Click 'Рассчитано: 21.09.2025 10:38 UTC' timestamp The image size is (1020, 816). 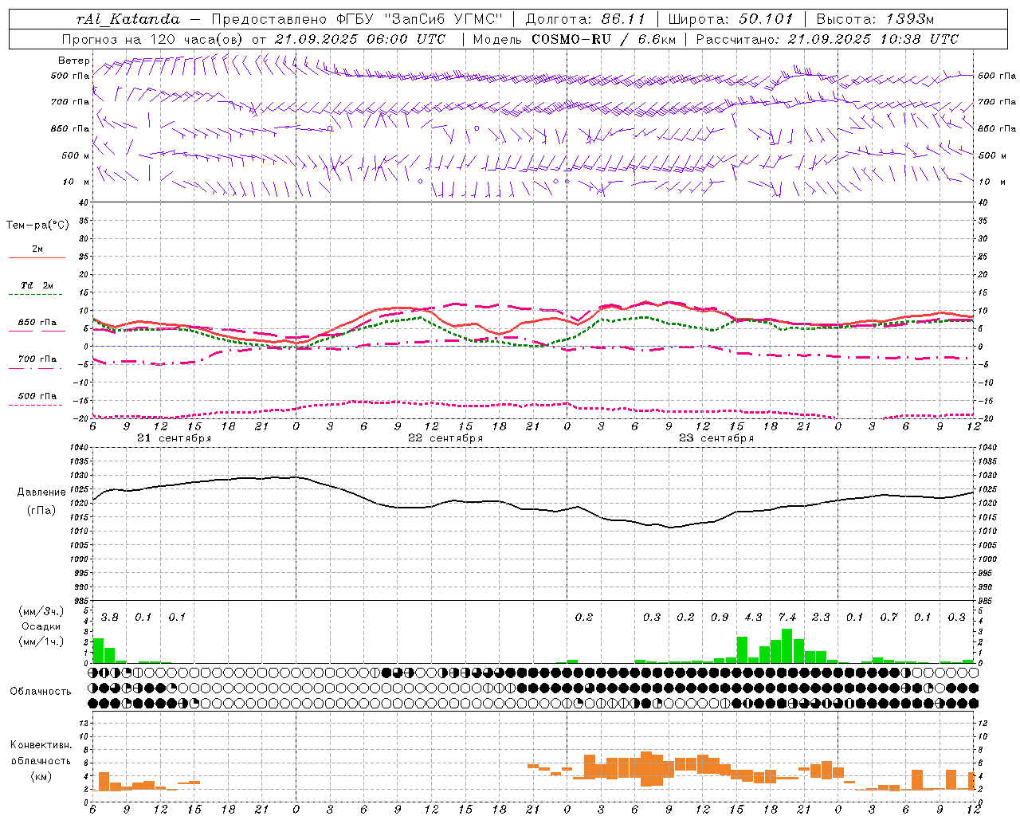point(827,39)
